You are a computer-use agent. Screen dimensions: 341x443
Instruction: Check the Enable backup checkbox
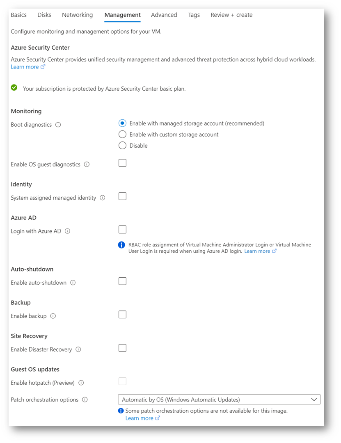point(122,314)
